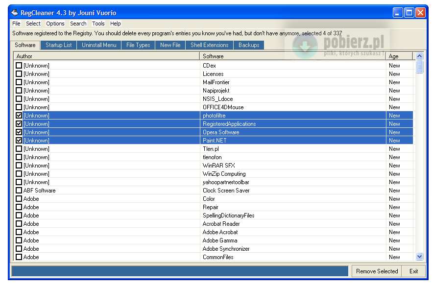This screenshot has height=288, width=432.
Task: Sort the list by the Author column header
Action: coord(106,56)
